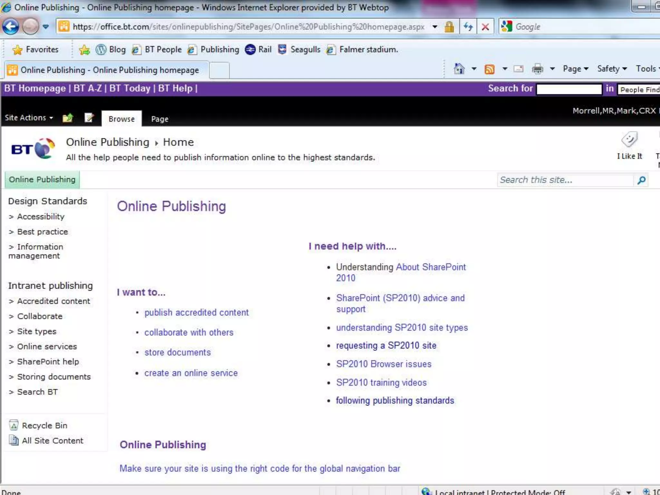Open the collaborate with others link
660x495 pixels.
(189, 333)
